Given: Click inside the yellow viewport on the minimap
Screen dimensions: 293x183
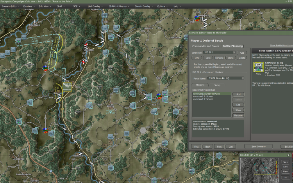Looking at the screenshot, I should pyautogui.click(x=265, y=167).
